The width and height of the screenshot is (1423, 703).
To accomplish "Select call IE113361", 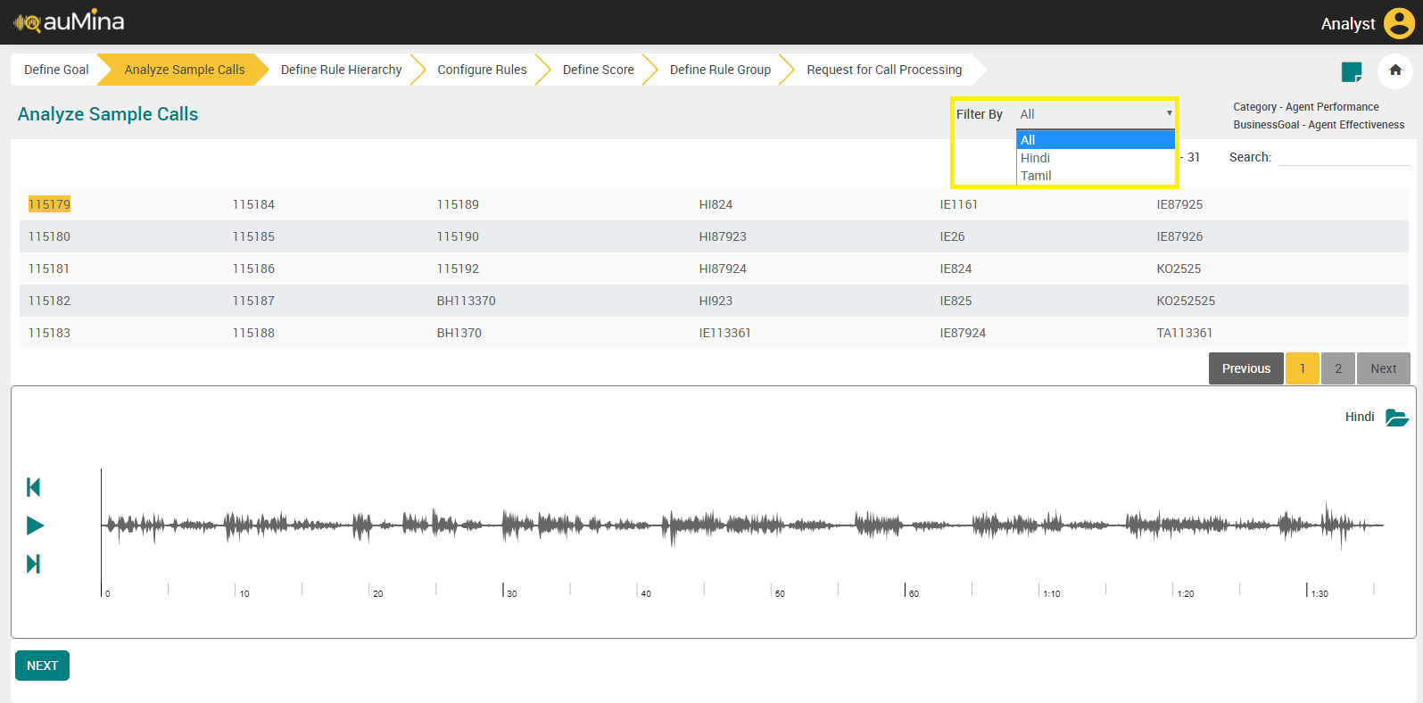I will 724,333.
